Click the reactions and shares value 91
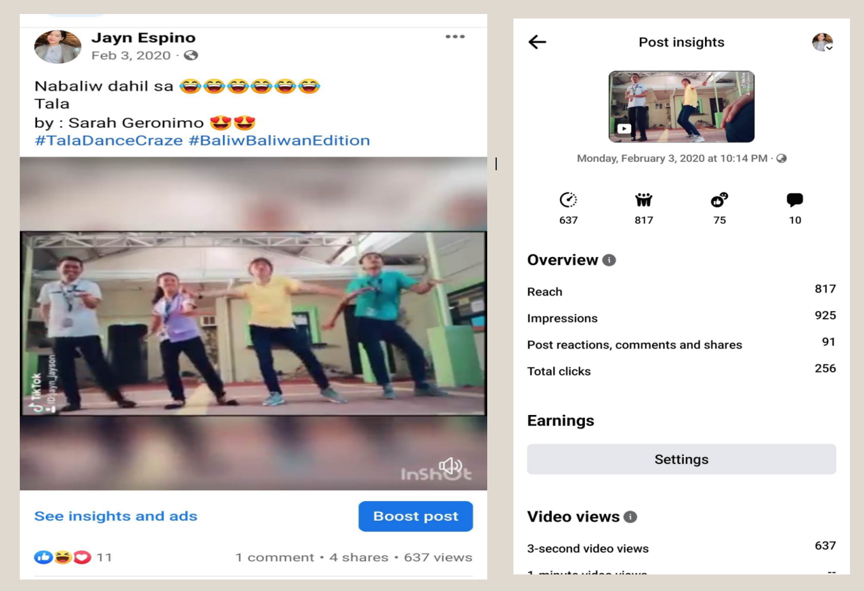Image resolution: width=864 pixels, height=591 pixels. click(829, 342)
